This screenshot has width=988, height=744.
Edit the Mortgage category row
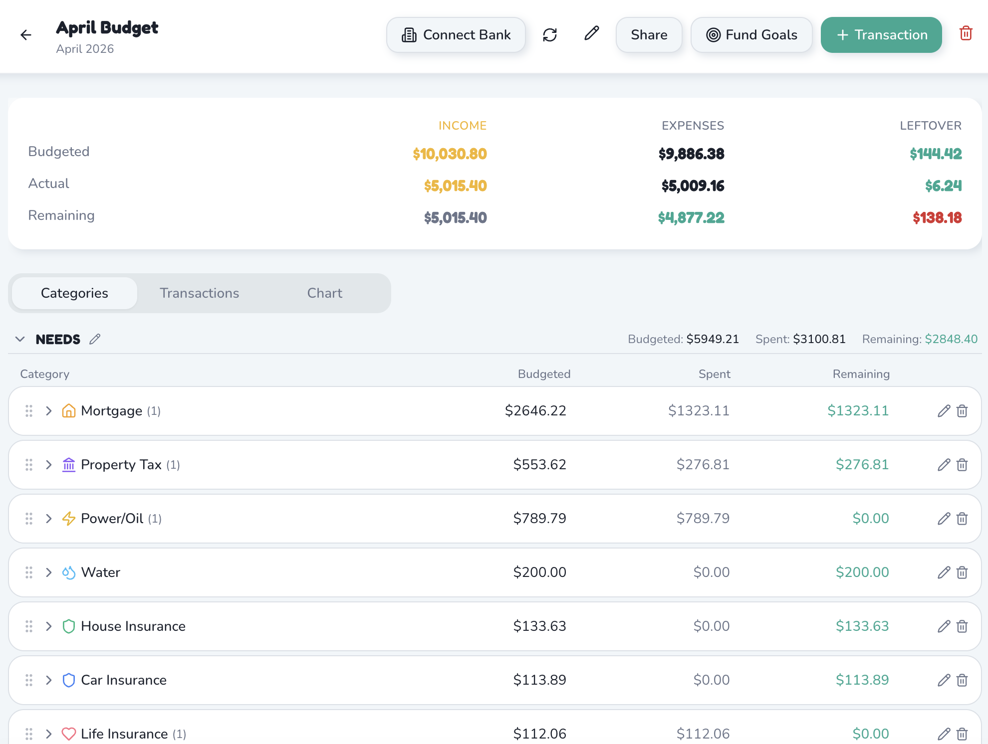click(x=944, y=411)
